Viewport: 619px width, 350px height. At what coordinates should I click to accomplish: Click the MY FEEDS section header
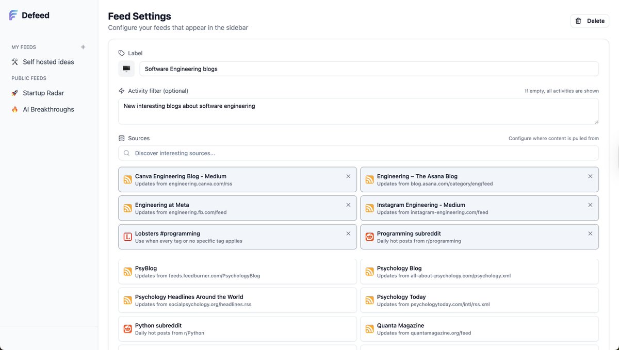24,47
